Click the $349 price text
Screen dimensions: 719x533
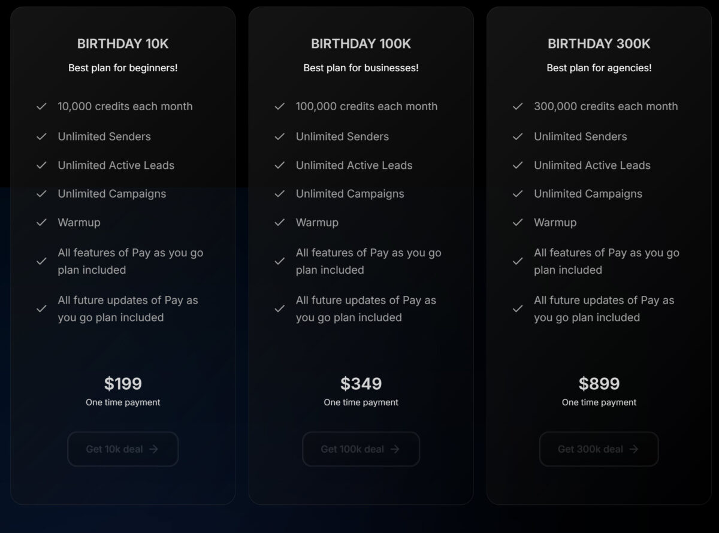[x=361, y=383]
